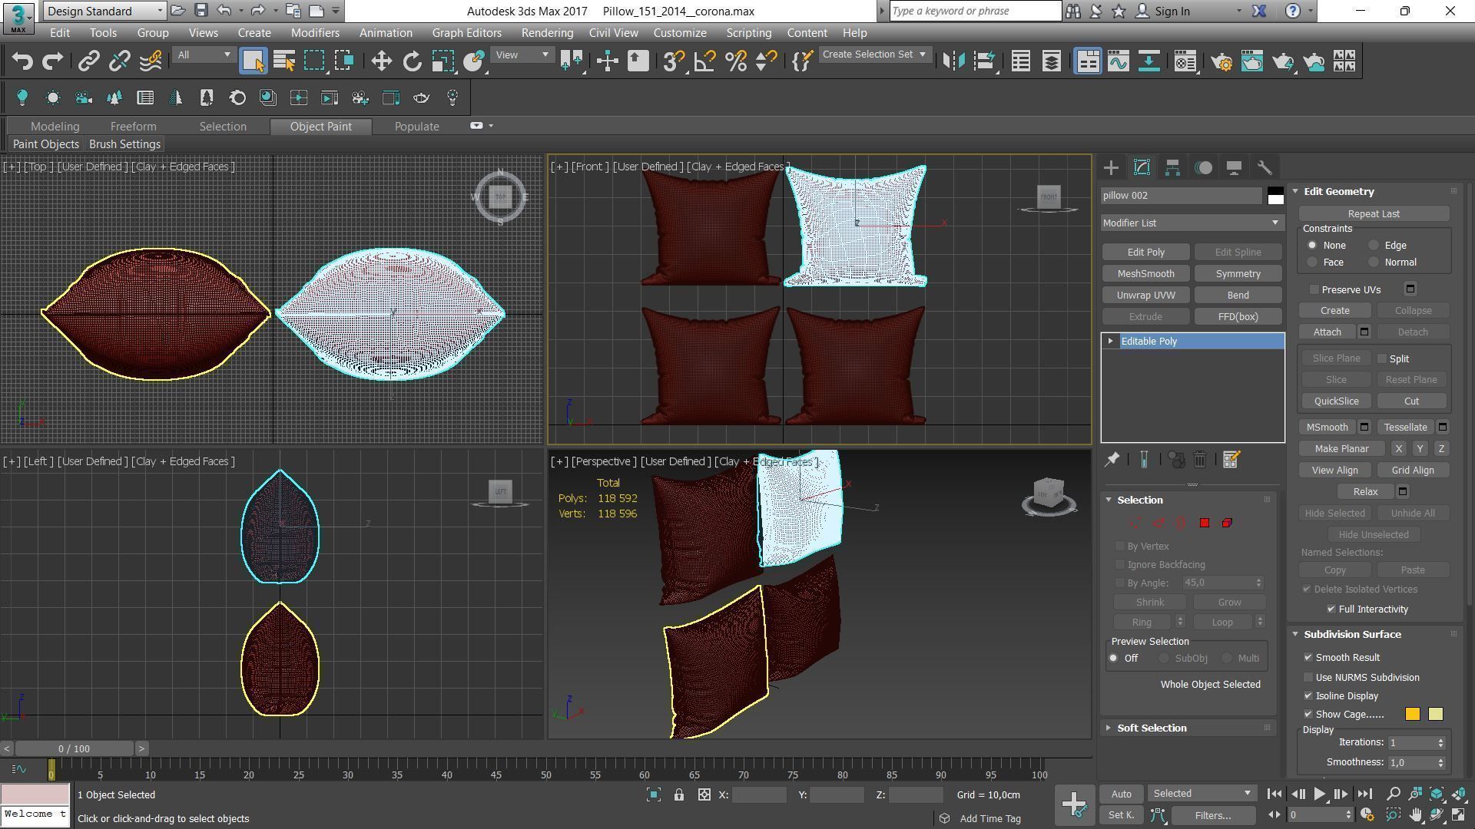This screenshot has height=829, width=1475.
Task: Open the Utilities wrench panel tab
Action: click(x=1265, y=167)
